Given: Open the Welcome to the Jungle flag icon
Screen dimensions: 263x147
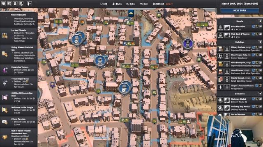Looking at the screenshot, I should coord(5,110).
